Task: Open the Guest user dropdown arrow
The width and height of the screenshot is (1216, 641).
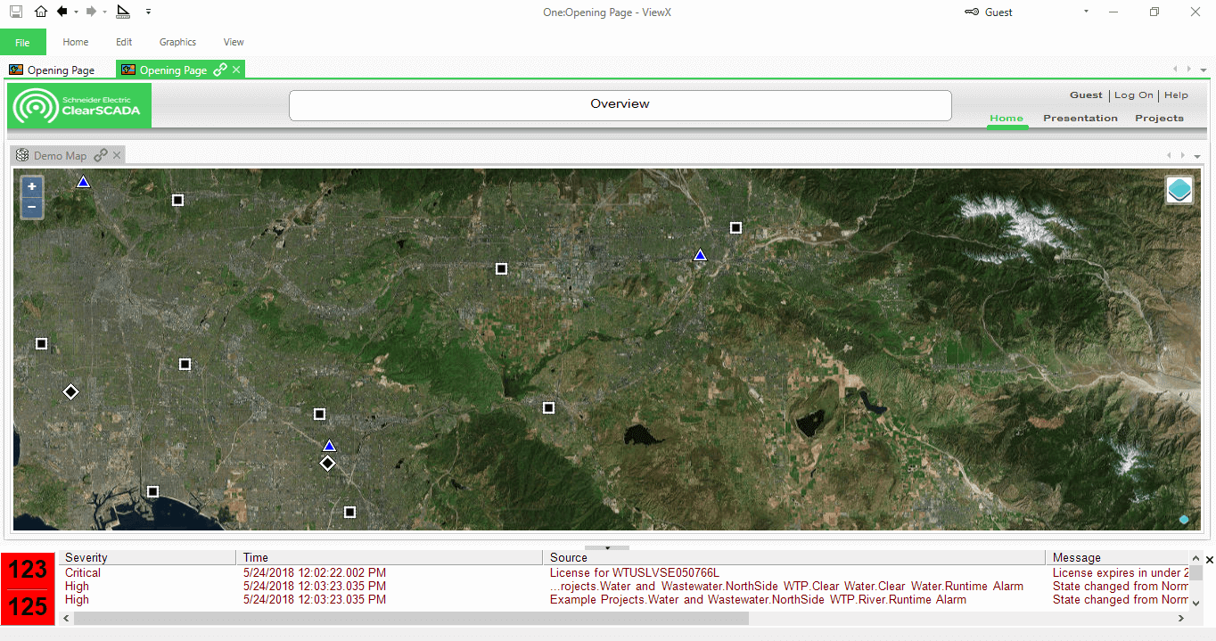Action: (x=1086, y=12)
